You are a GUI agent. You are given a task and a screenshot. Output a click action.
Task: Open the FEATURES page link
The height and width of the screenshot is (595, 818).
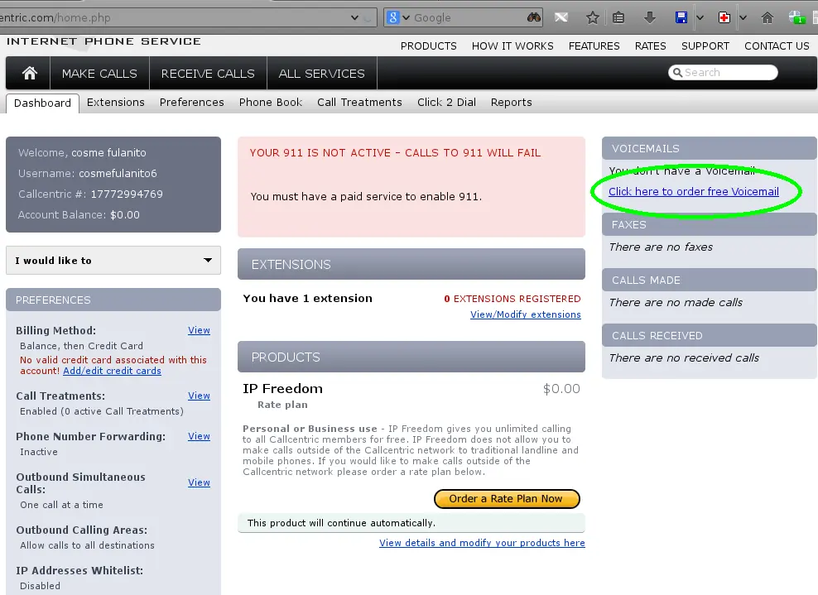click(594, 46)
